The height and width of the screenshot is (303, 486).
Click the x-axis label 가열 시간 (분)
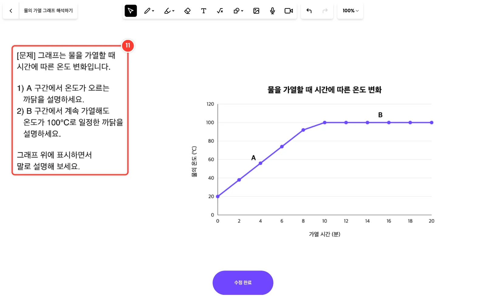click(324, 234)
